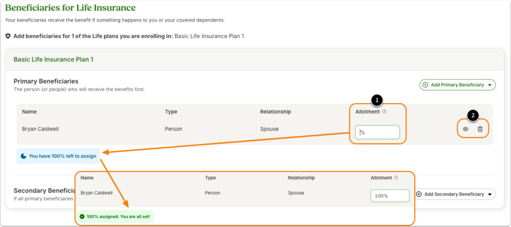Click the allotment field showing 100%
The width and height of the screenshot is (511, 227).
pyautogui.click(x=390, y=196)
